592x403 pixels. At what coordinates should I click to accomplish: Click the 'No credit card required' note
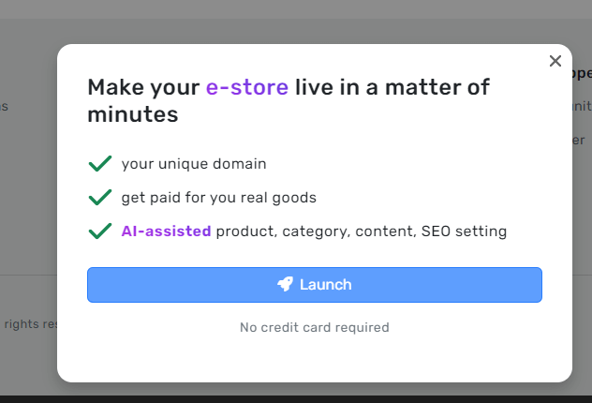tap(315, 327)
